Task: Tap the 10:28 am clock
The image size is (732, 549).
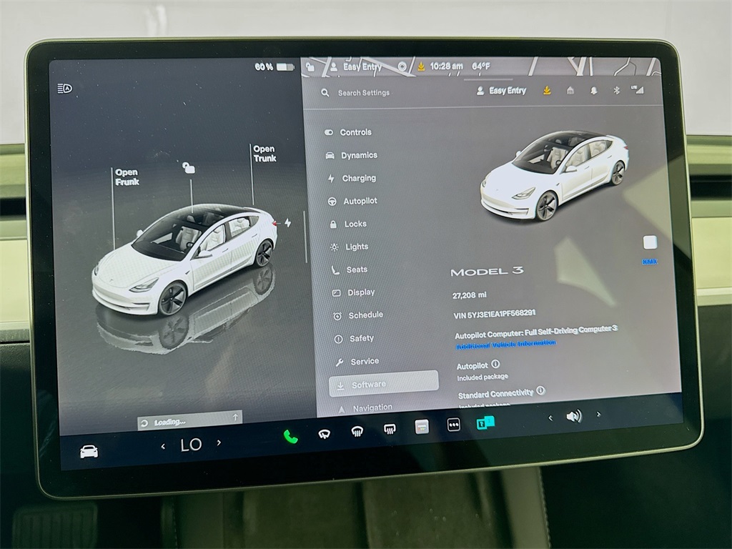Action: (446, 66)
